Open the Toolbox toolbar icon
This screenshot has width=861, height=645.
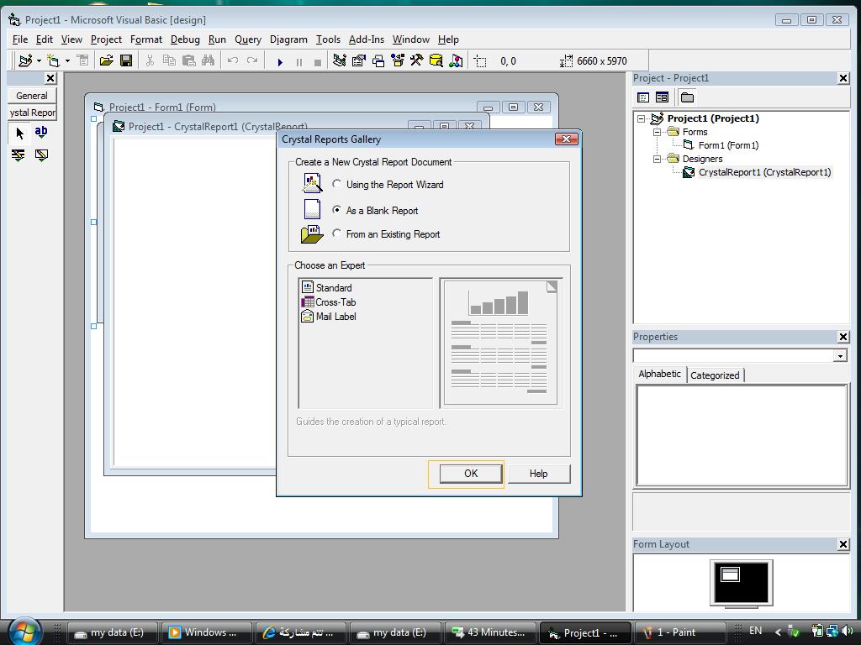coord(417,60)
